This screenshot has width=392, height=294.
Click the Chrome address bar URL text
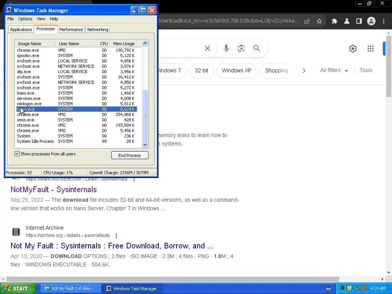point(229,21)
